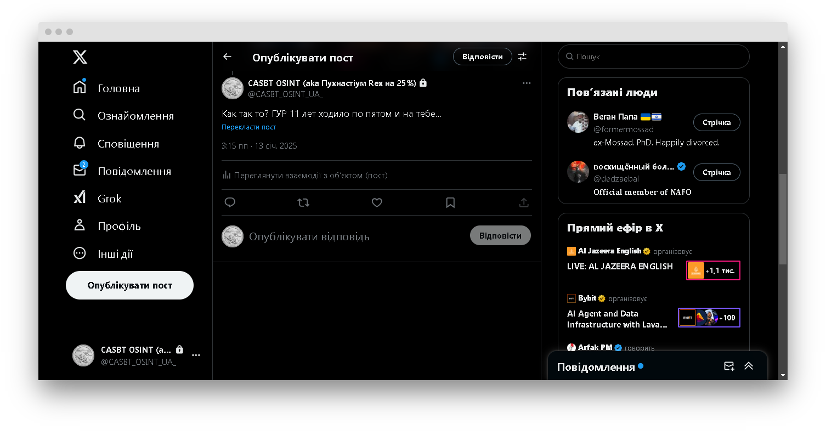Screen dimensions: 826x435
Task: Compose new message icon in Повідомлення drawer
Action: coord(729,366)
